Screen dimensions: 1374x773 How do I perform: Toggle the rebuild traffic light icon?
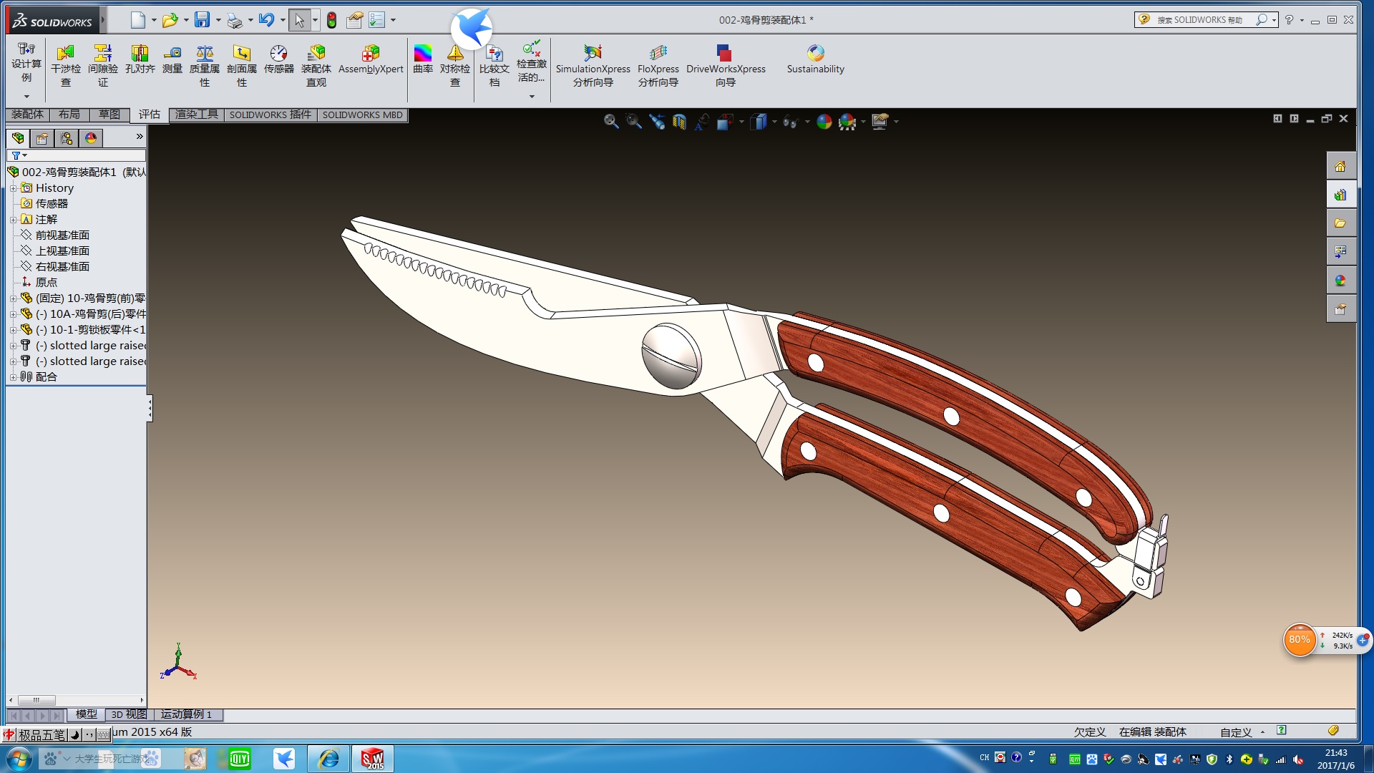331,20
